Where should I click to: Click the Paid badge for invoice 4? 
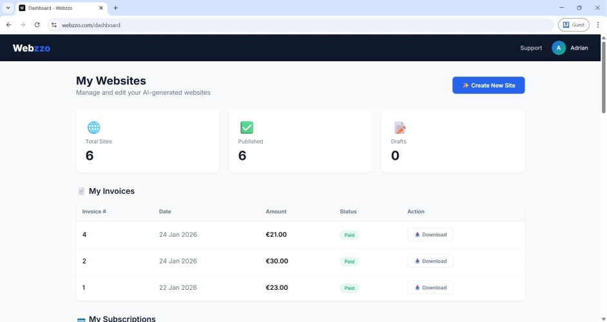(349, 235)
